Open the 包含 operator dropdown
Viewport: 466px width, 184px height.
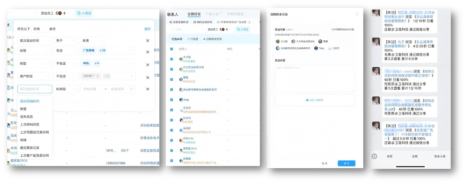coord(66,50)
